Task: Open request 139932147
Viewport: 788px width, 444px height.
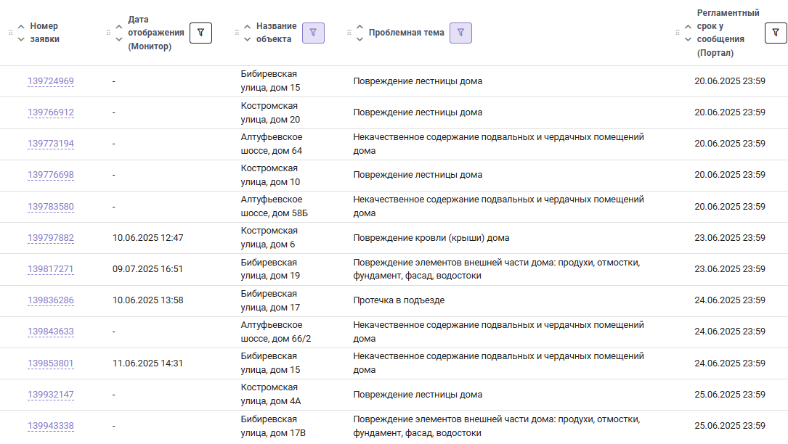Action: [51, 395]
